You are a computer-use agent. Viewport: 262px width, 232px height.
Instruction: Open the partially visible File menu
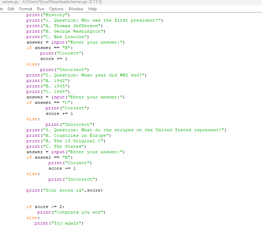click(x=1, y=9)
